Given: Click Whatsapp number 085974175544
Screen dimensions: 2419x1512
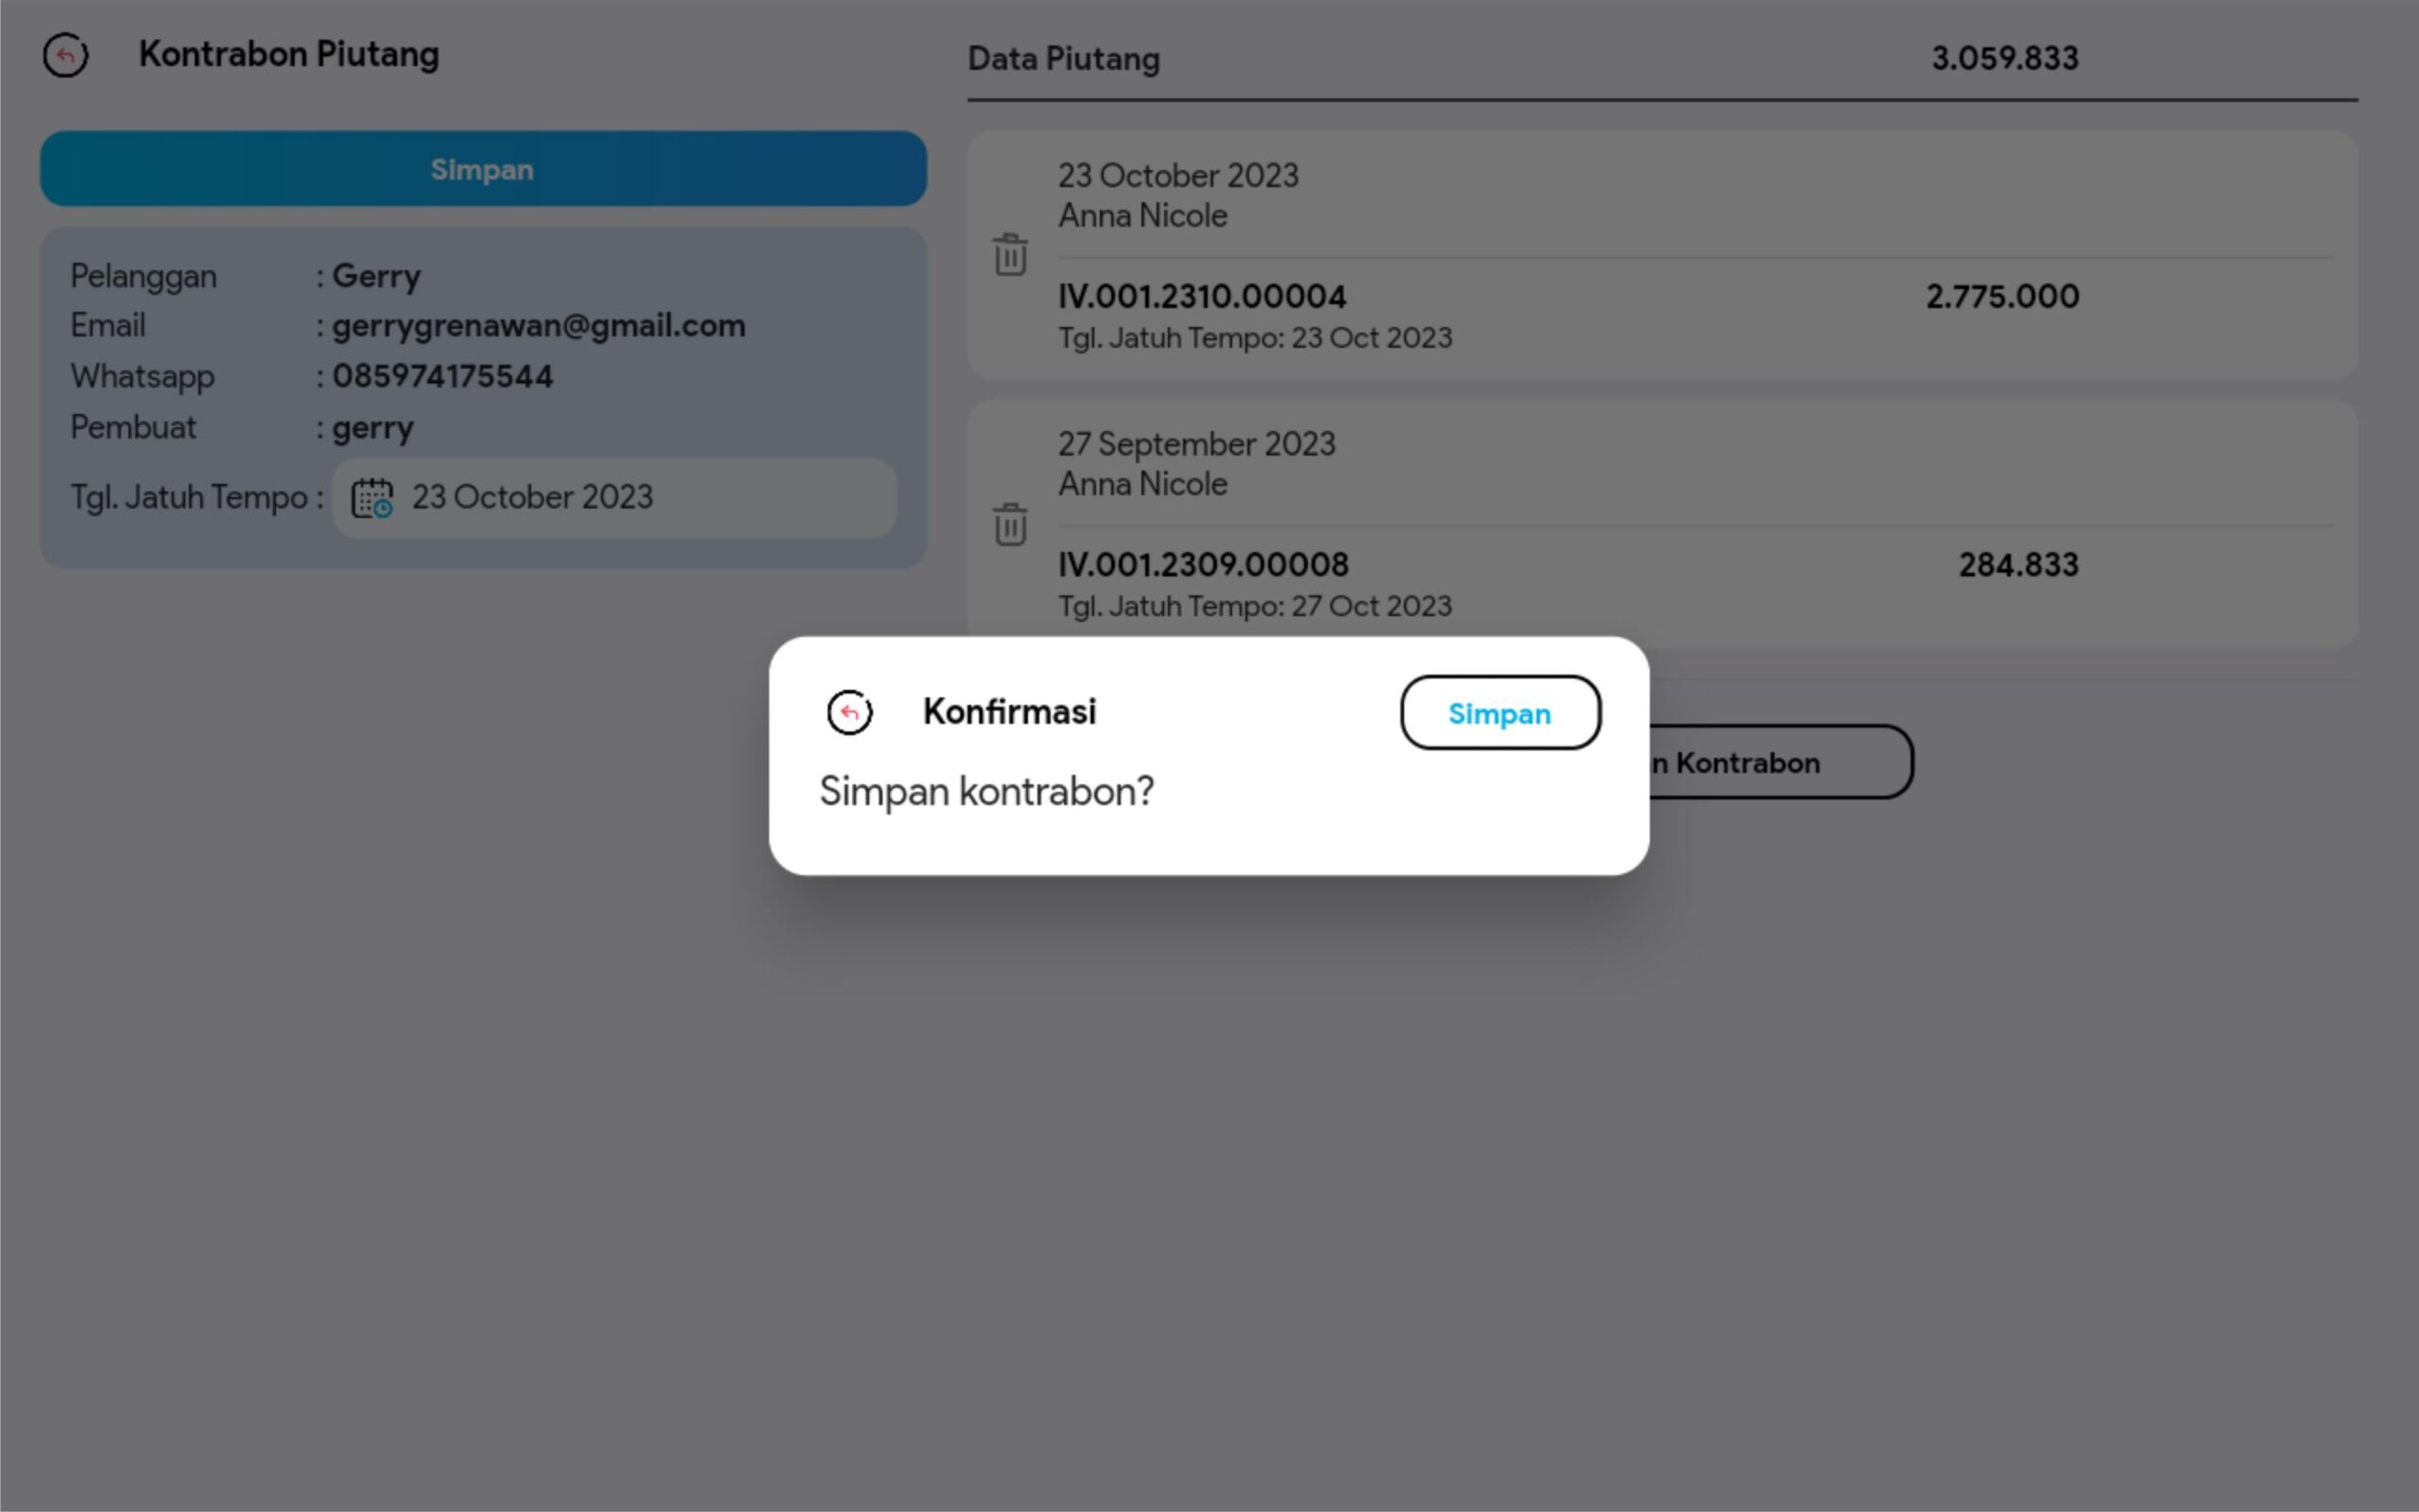Looking at the screenshot, I should click(442, 377).
